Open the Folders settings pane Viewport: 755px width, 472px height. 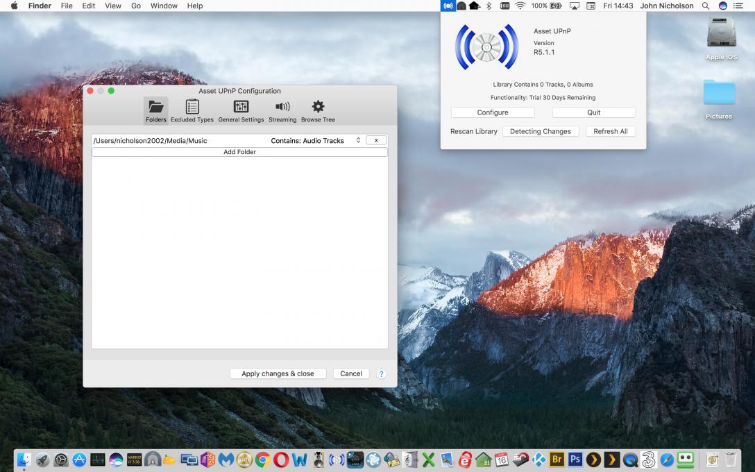[156, 110]
